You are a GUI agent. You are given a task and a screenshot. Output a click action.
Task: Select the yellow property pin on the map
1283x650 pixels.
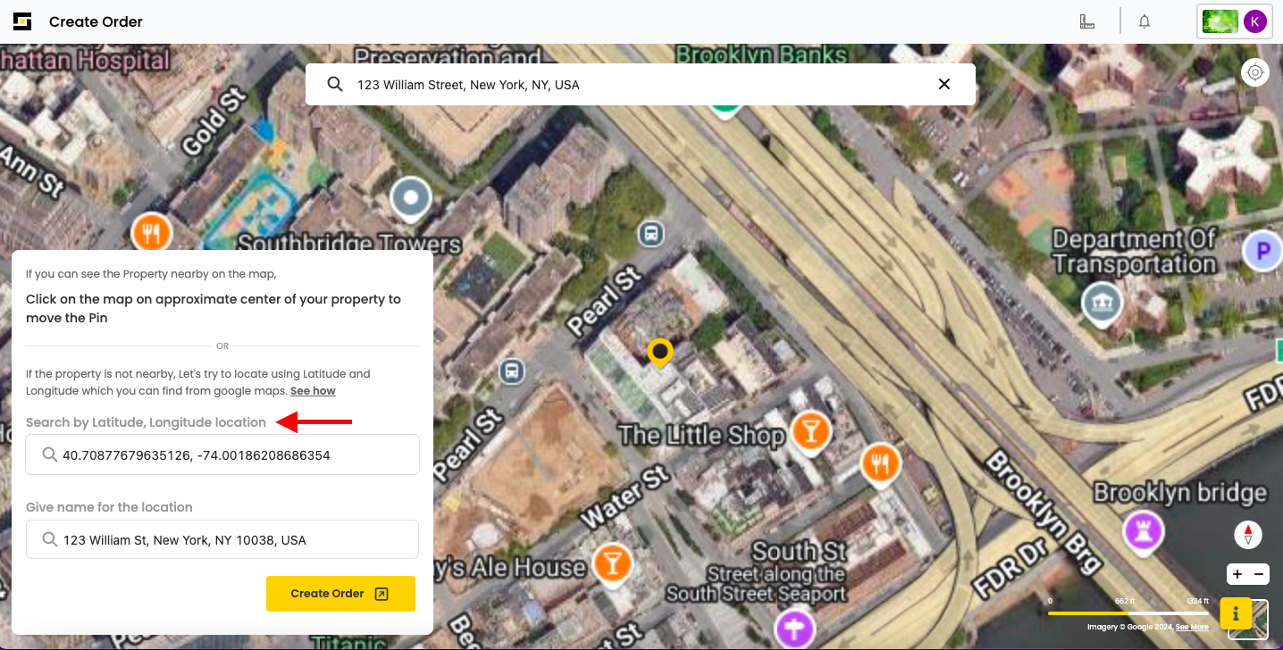tap(660, 354)
